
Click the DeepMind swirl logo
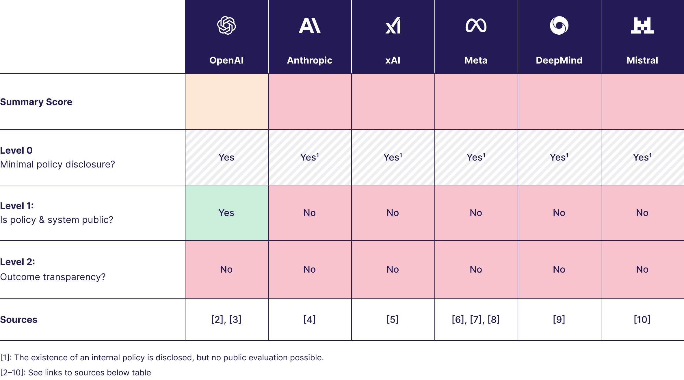pos(559,25)
